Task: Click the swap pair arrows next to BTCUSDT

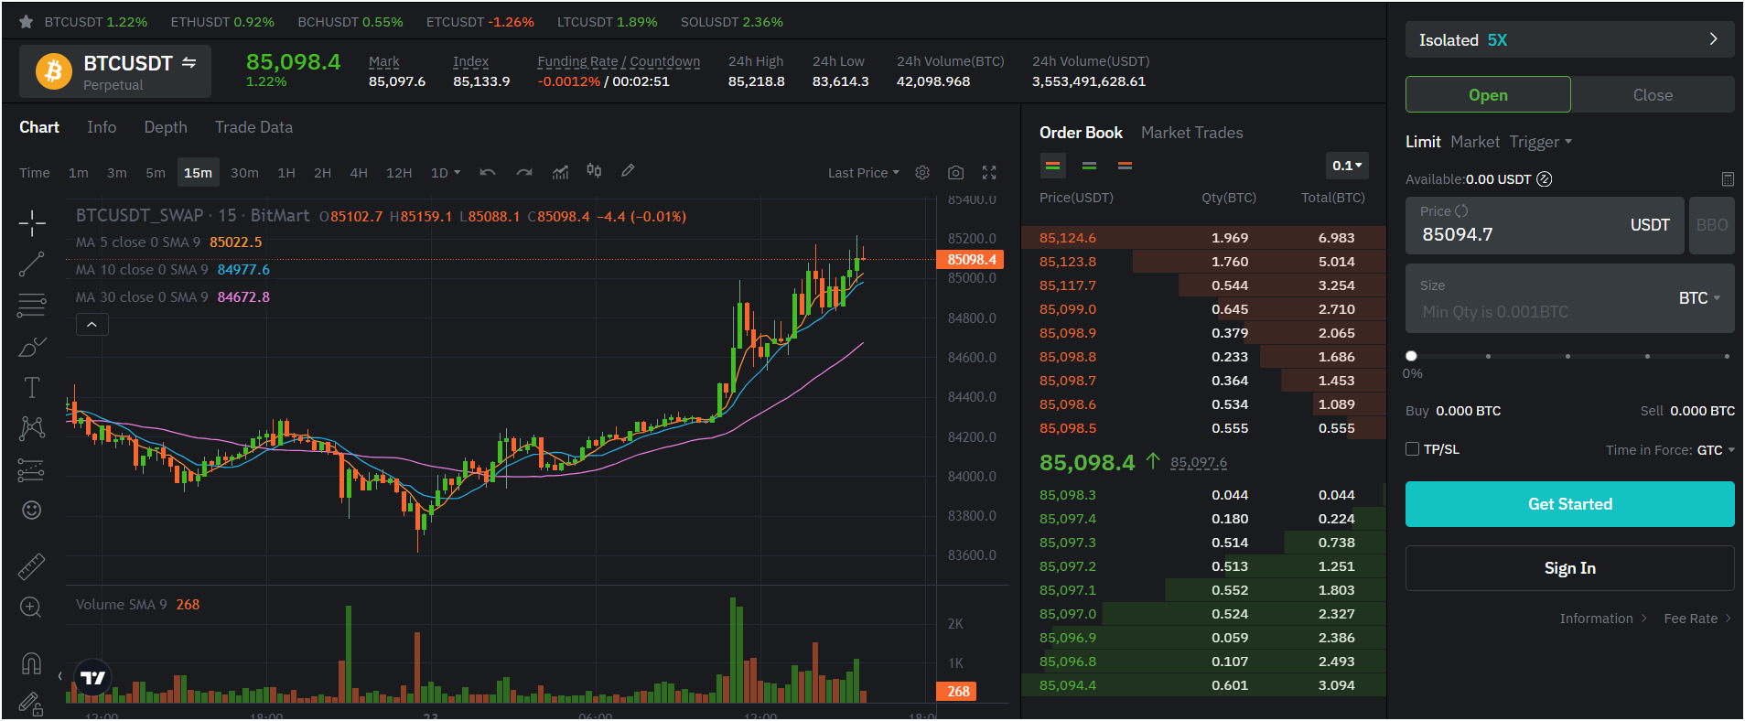Action: click(x=189, y=62)
